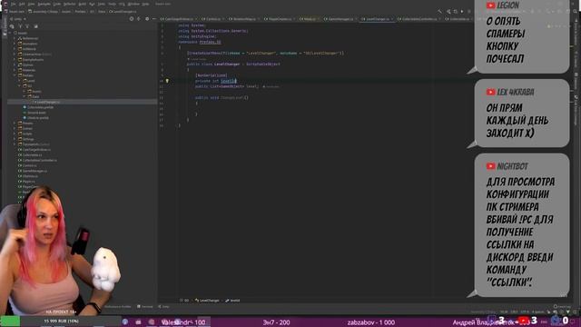
Task: Open the Unity tool window at bottom
Action: point(163,307)
